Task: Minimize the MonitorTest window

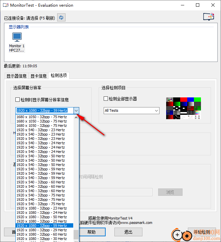Action: coord(183,5)
